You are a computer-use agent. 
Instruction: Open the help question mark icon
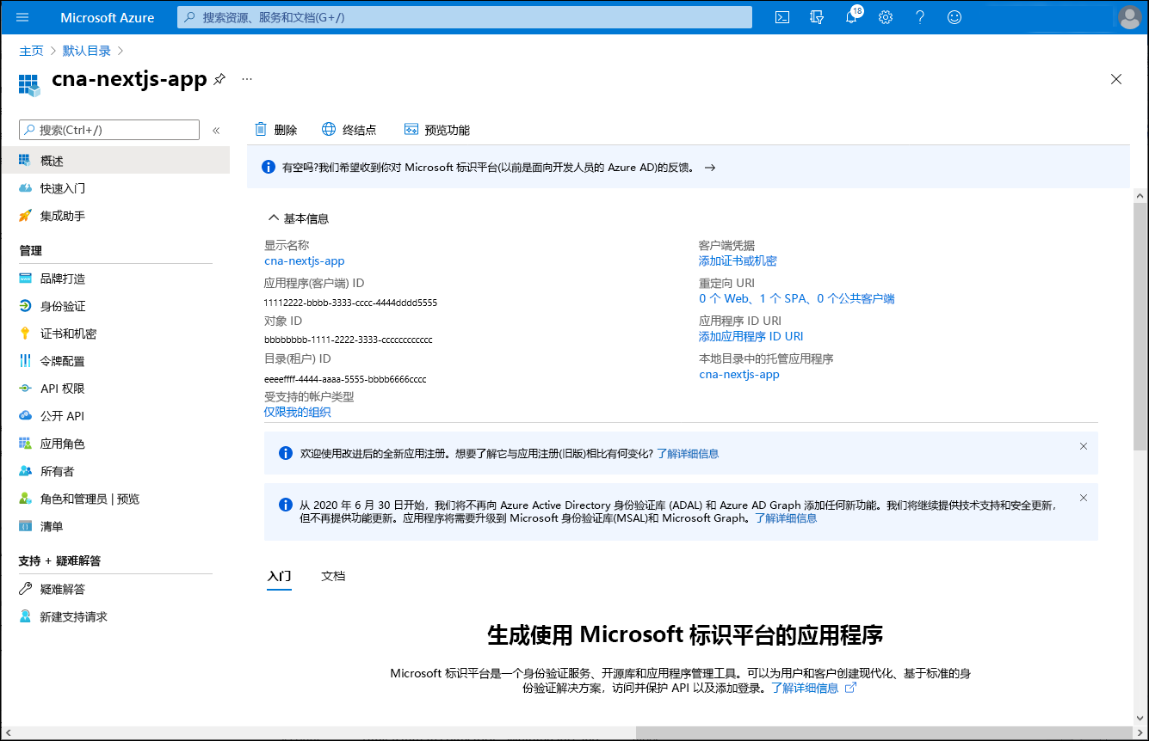[920, 17]
